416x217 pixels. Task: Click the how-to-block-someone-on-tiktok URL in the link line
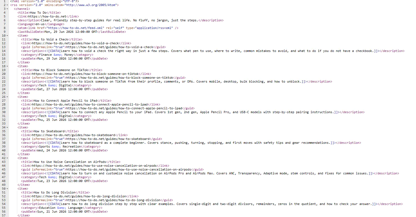click(x=85, y=74)
